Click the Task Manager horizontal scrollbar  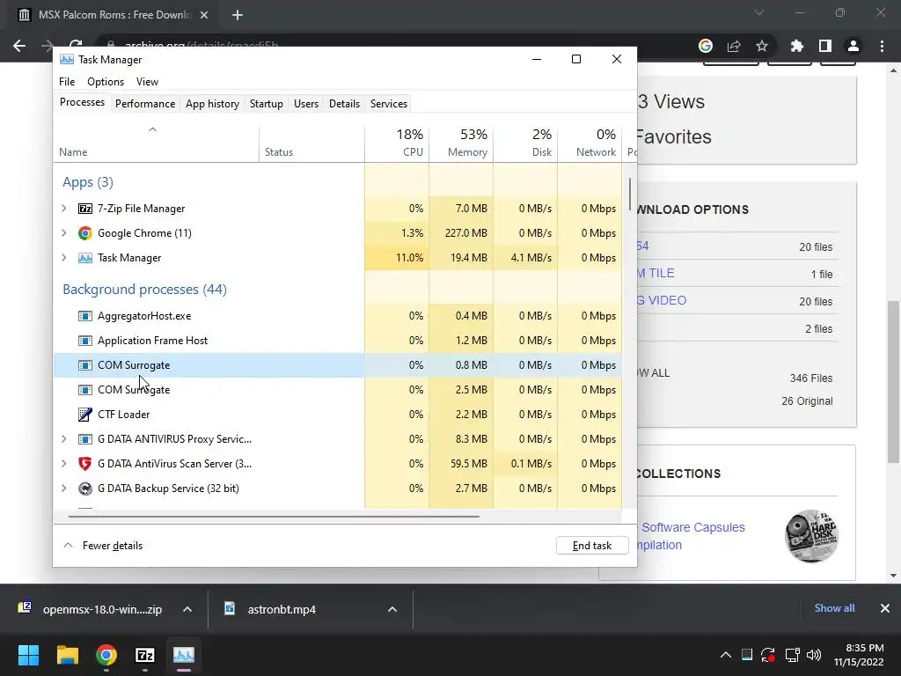click(x=274, y=516)
